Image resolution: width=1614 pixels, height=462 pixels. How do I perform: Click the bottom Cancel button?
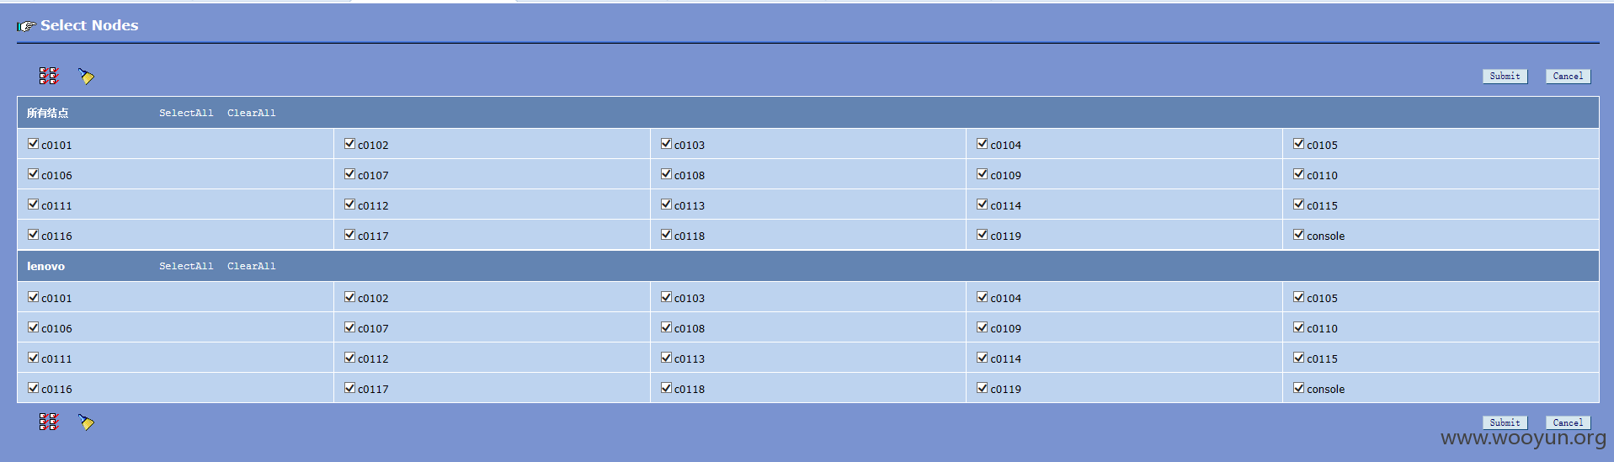(x=1568, y=422)
